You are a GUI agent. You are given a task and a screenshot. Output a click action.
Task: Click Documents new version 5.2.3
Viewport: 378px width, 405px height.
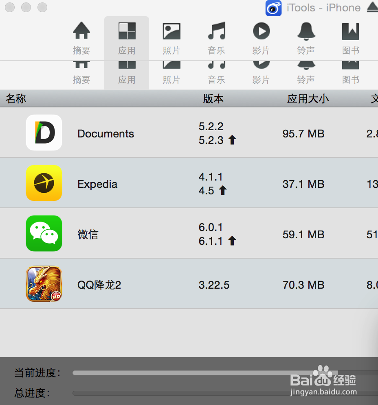click(x=211, y=140)
